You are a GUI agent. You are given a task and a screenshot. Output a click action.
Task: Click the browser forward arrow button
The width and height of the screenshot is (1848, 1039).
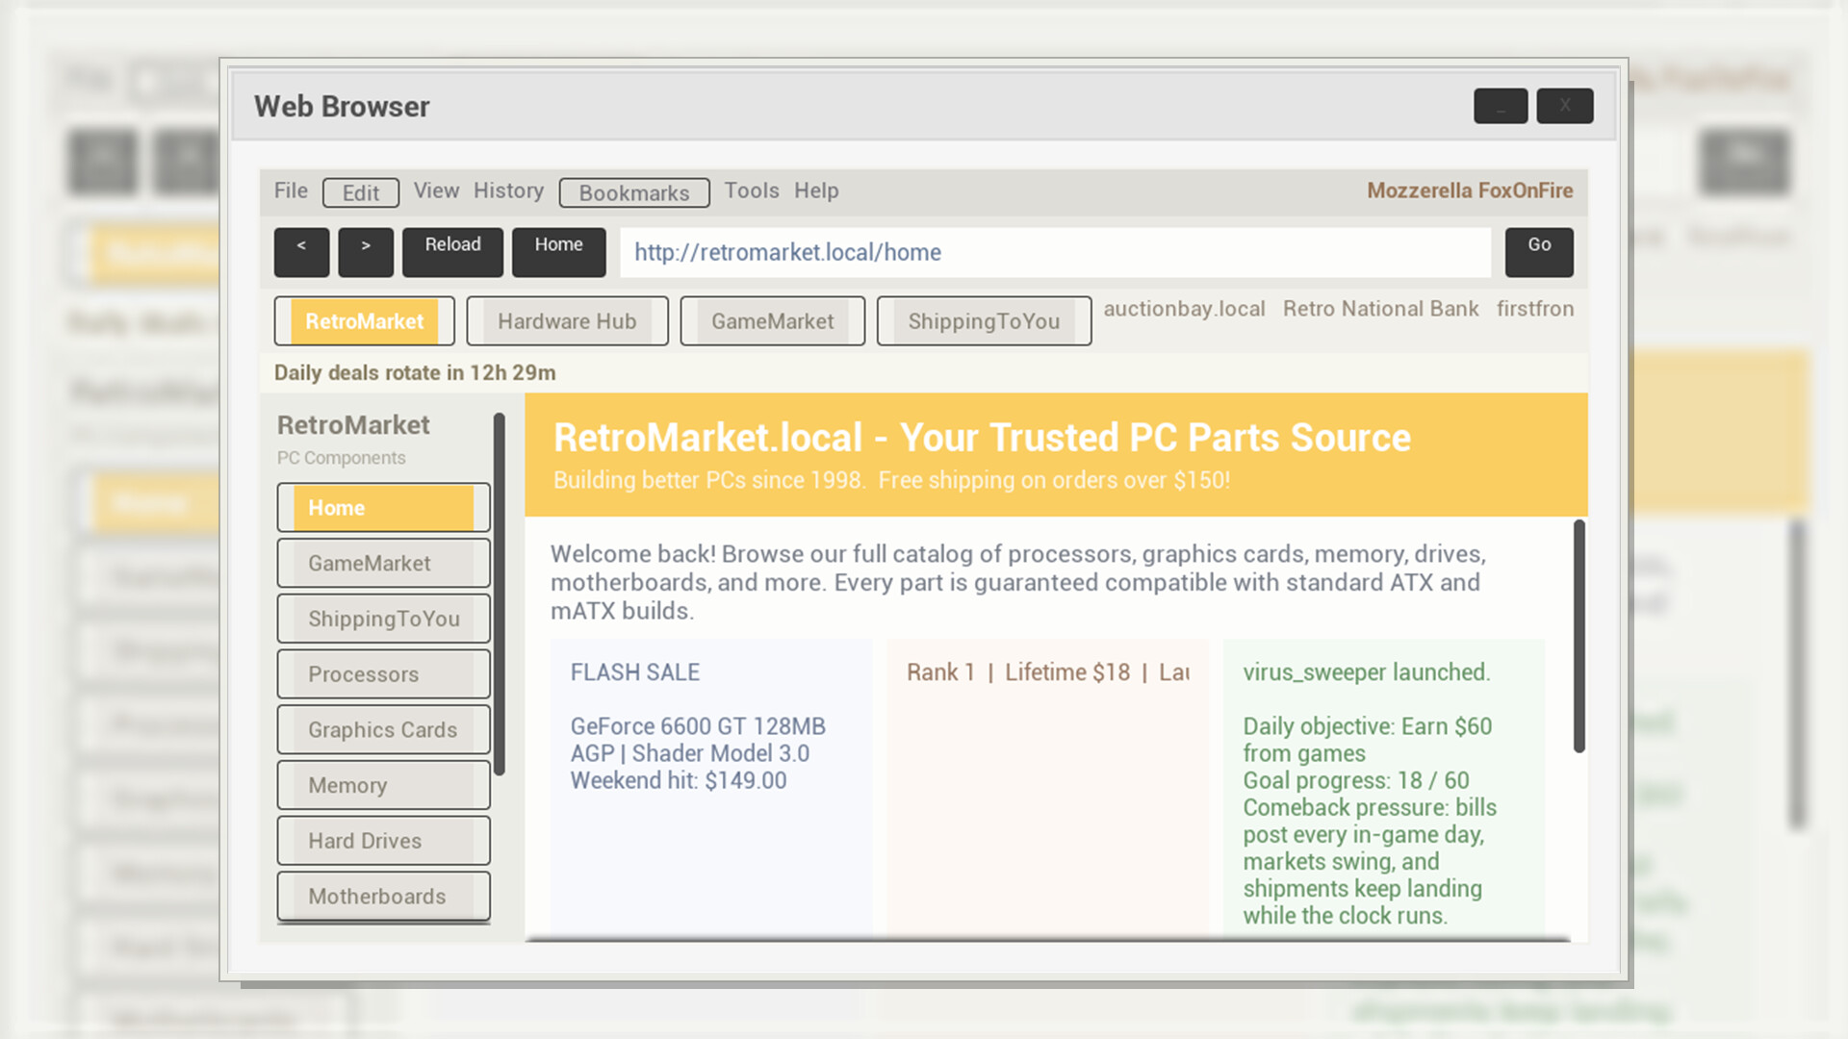(x=366, y=252)
